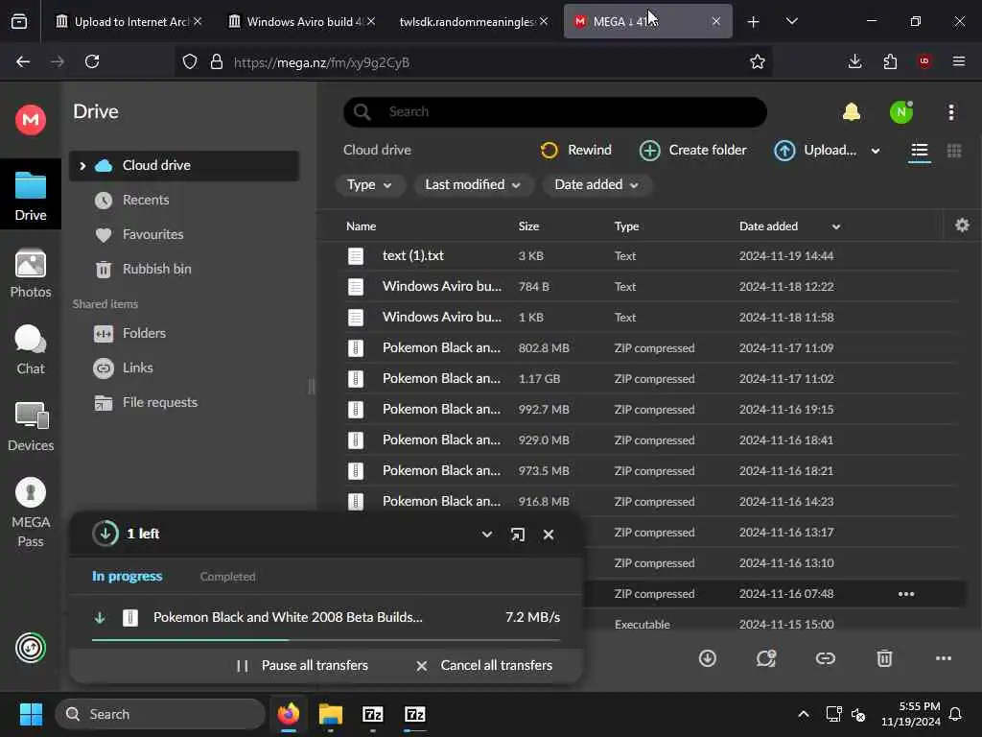Bookmark this page with star
Image resolution: width=982 pixels, height=737 pixels.
758,61
